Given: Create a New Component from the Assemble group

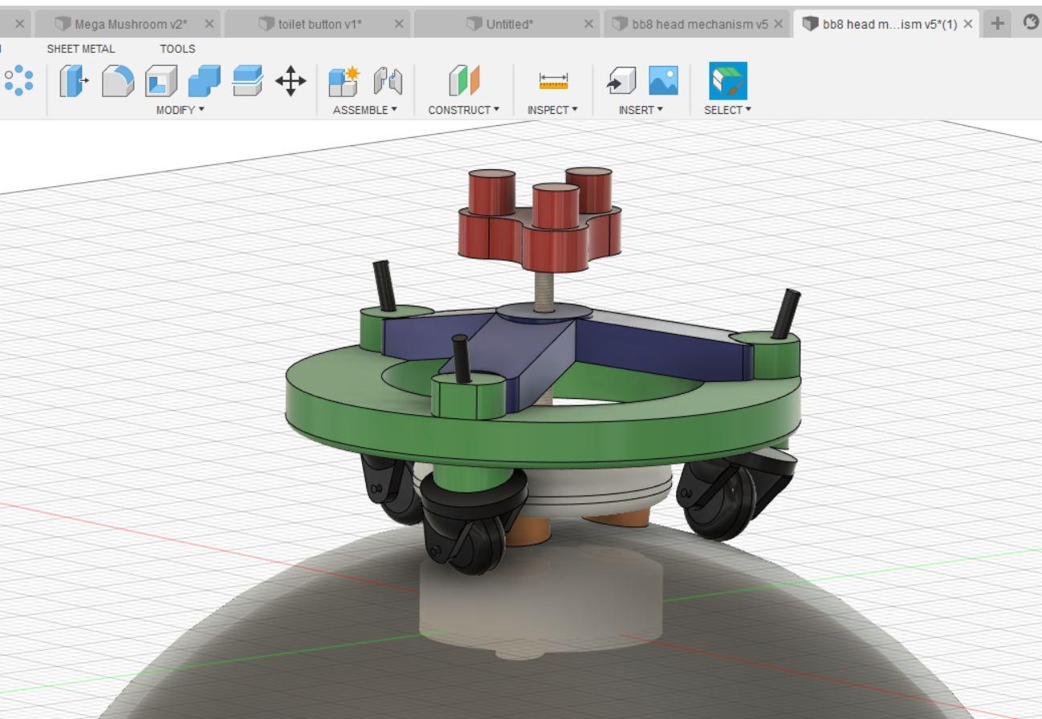Looking at the screenshot, I should click(x=344, y=82).
